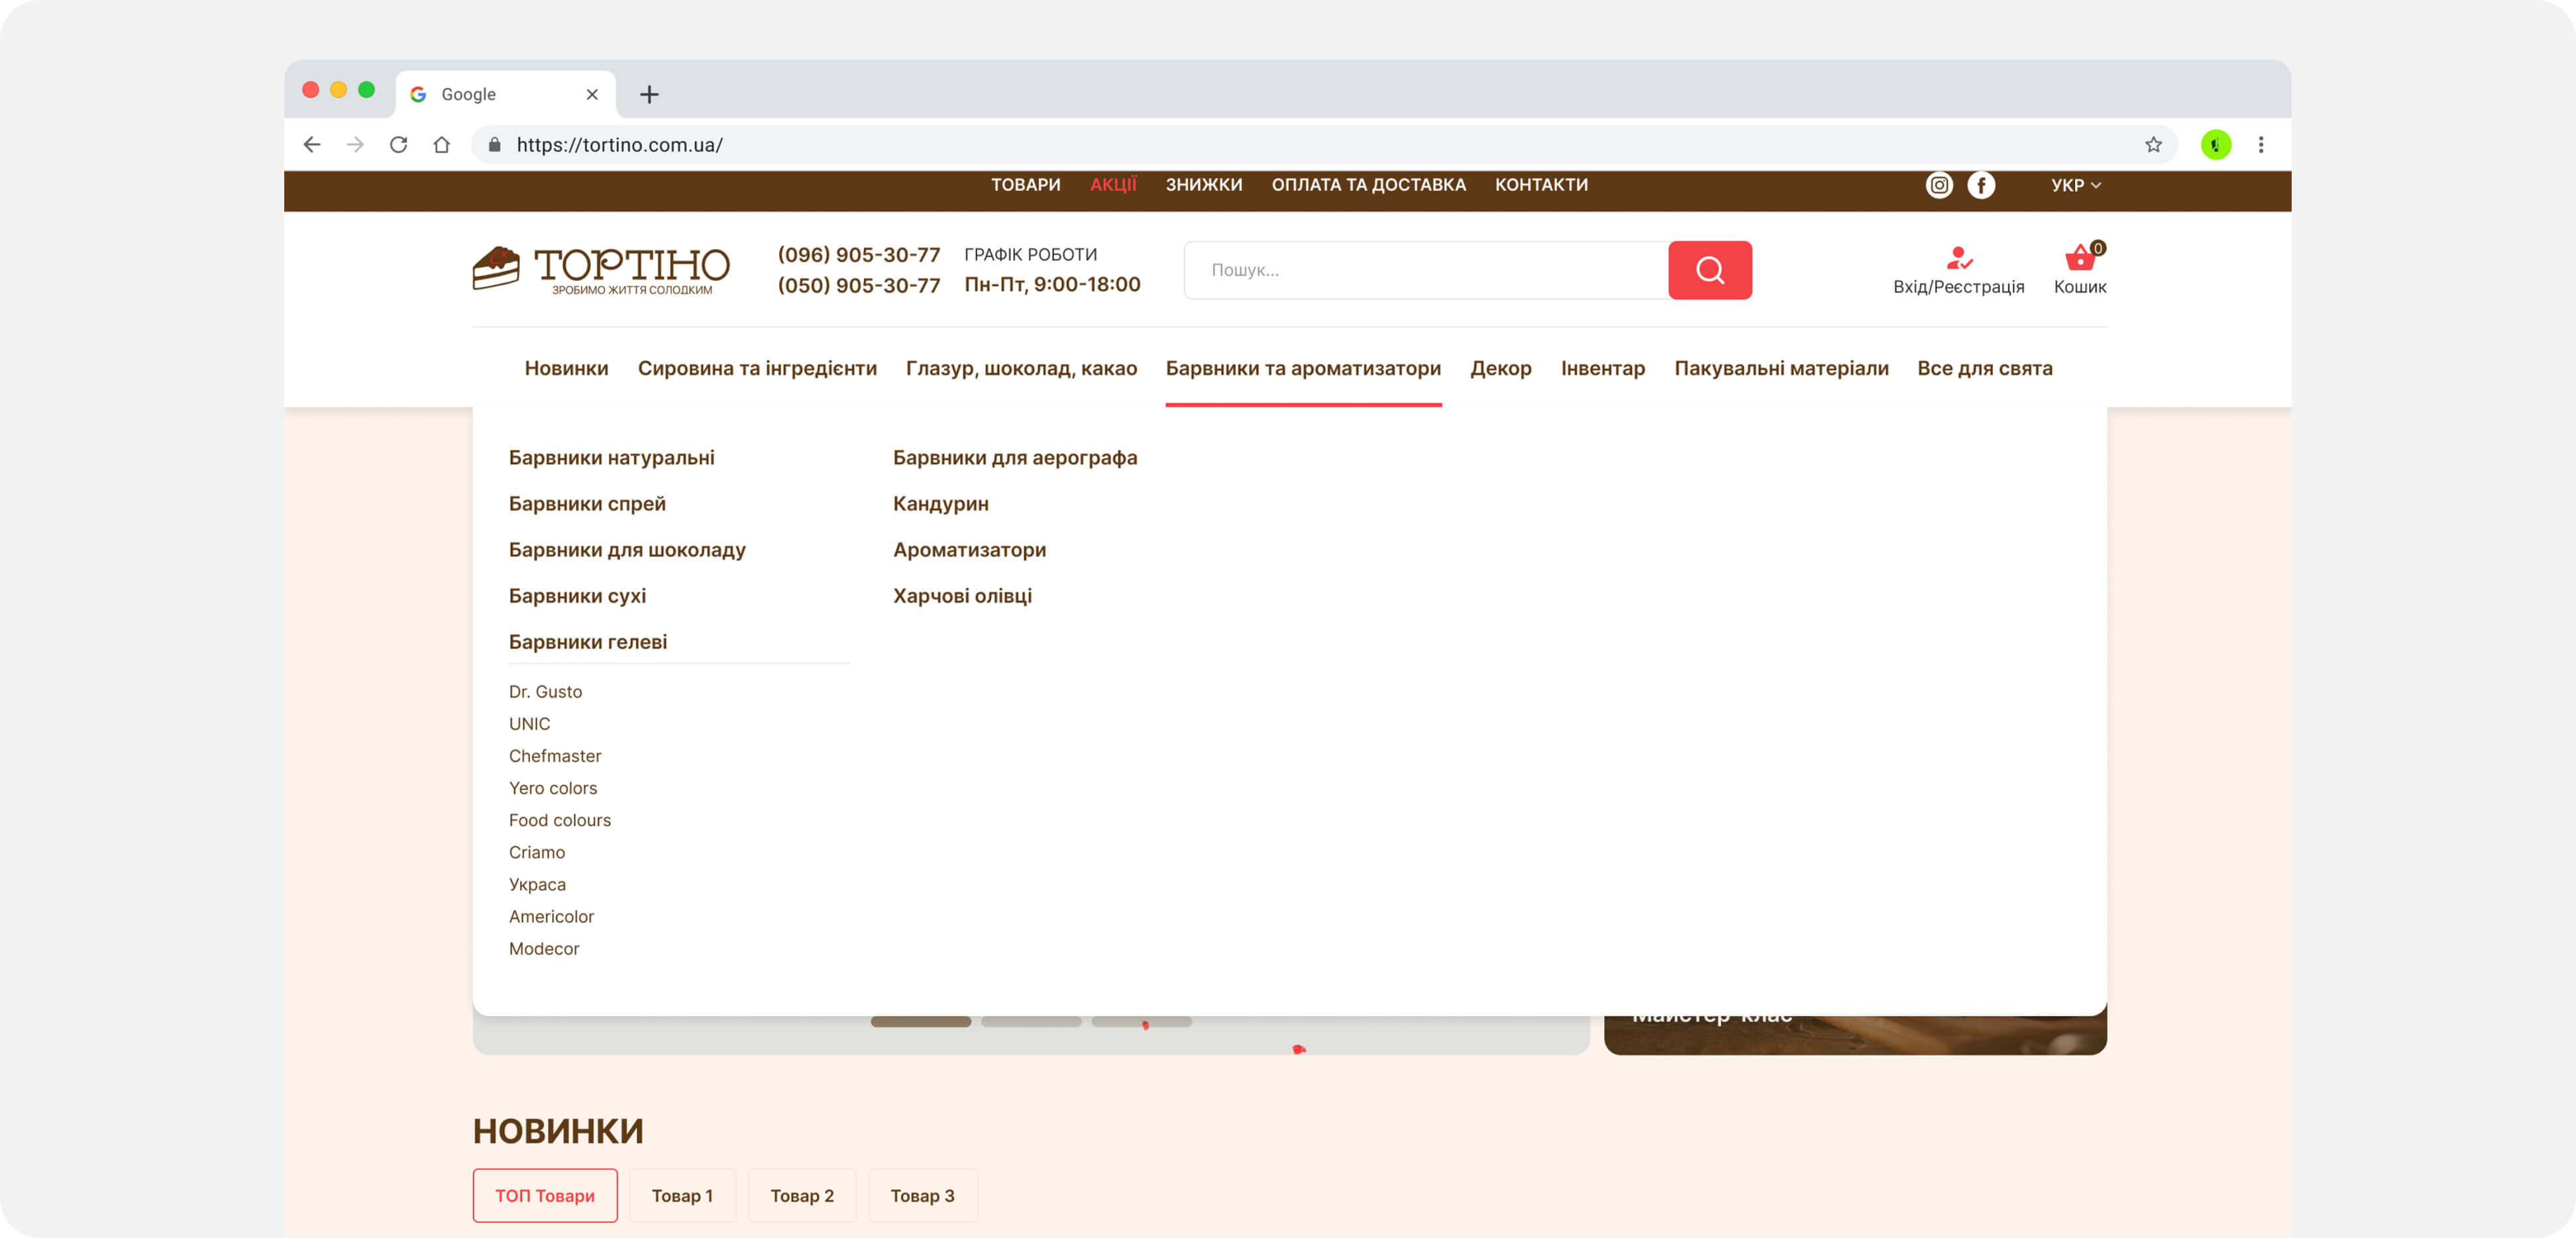Click the red search magnifier button
This screenshot has width=2576, height=1238.
coord(1709,270)
